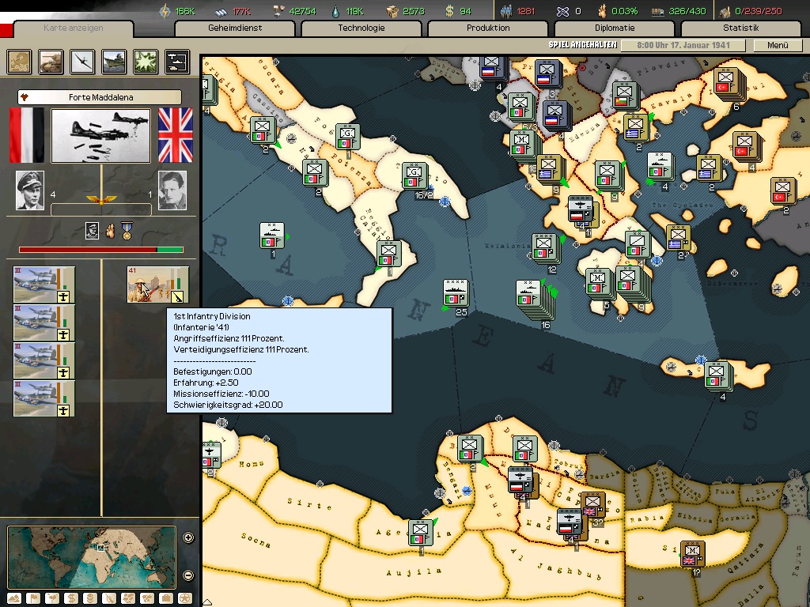This screenshot has height=607, width=810.
Task: Zoom out the map with minus button
Action: (x=188, y=575)
